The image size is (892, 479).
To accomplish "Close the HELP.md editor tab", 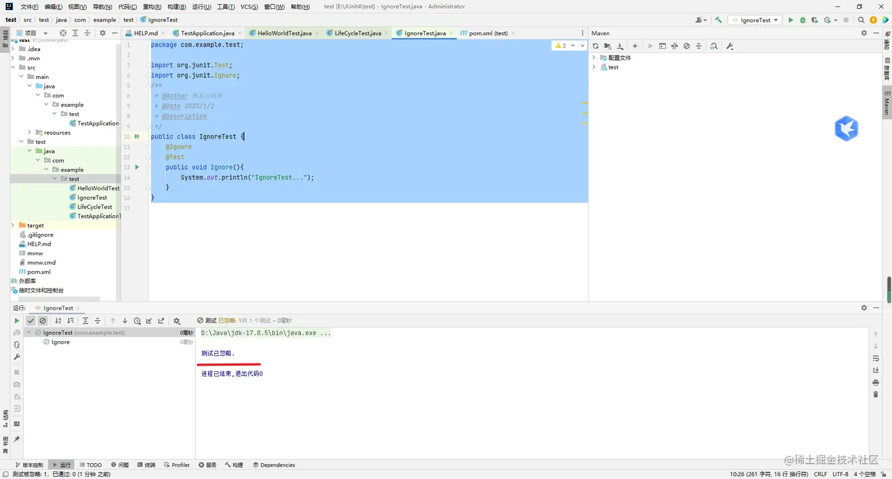I will pyautogui.click(x=163, y=33).
